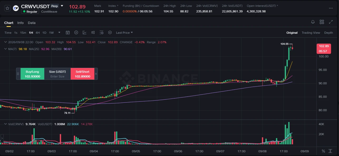Screen dimensions: 339x156
Task: Click the MA(99) indicator label
Action: (x=57, y=49)
